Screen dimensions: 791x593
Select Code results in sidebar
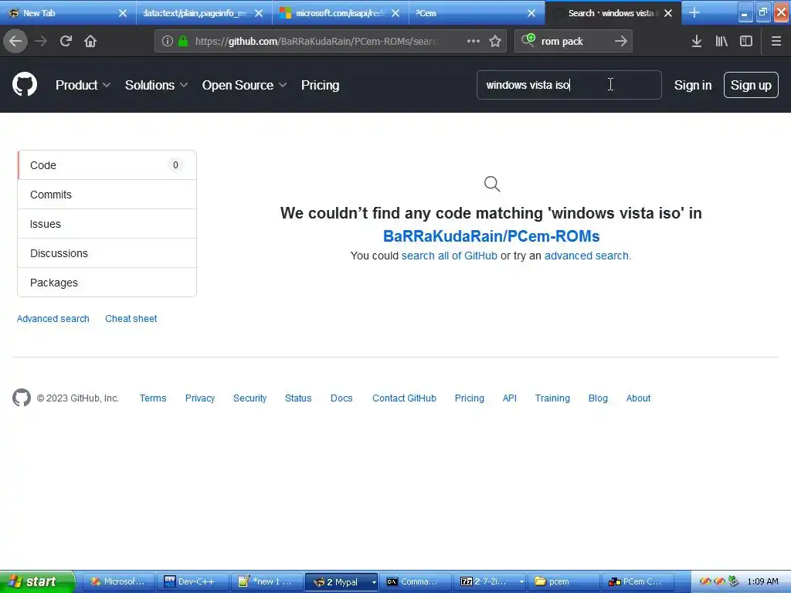pos(107,165)
